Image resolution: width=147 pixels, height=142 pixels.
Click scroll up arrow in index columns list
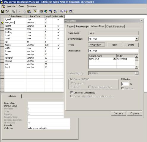137,56
